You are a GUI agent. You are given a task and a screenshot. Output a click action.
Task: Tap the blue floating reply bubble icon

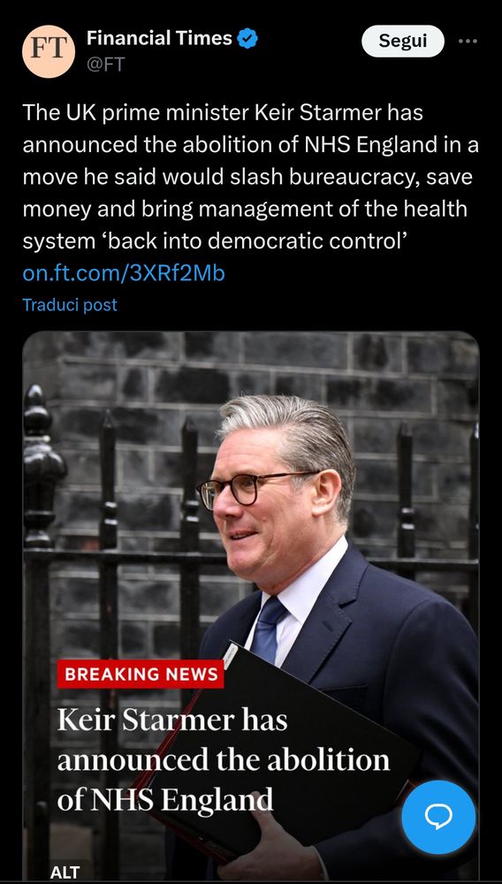438,818
